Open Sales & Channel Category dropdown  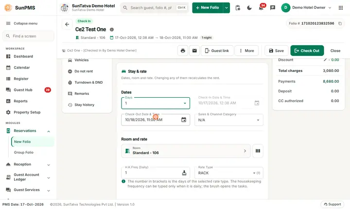coord(229,120)
